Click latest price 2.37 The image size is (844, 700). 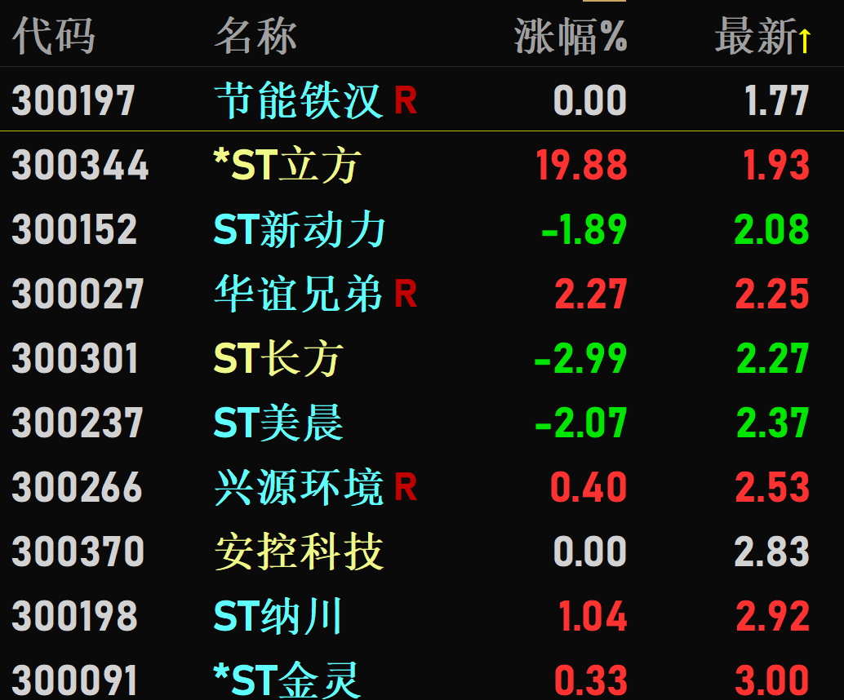click(x=773, y=423)
